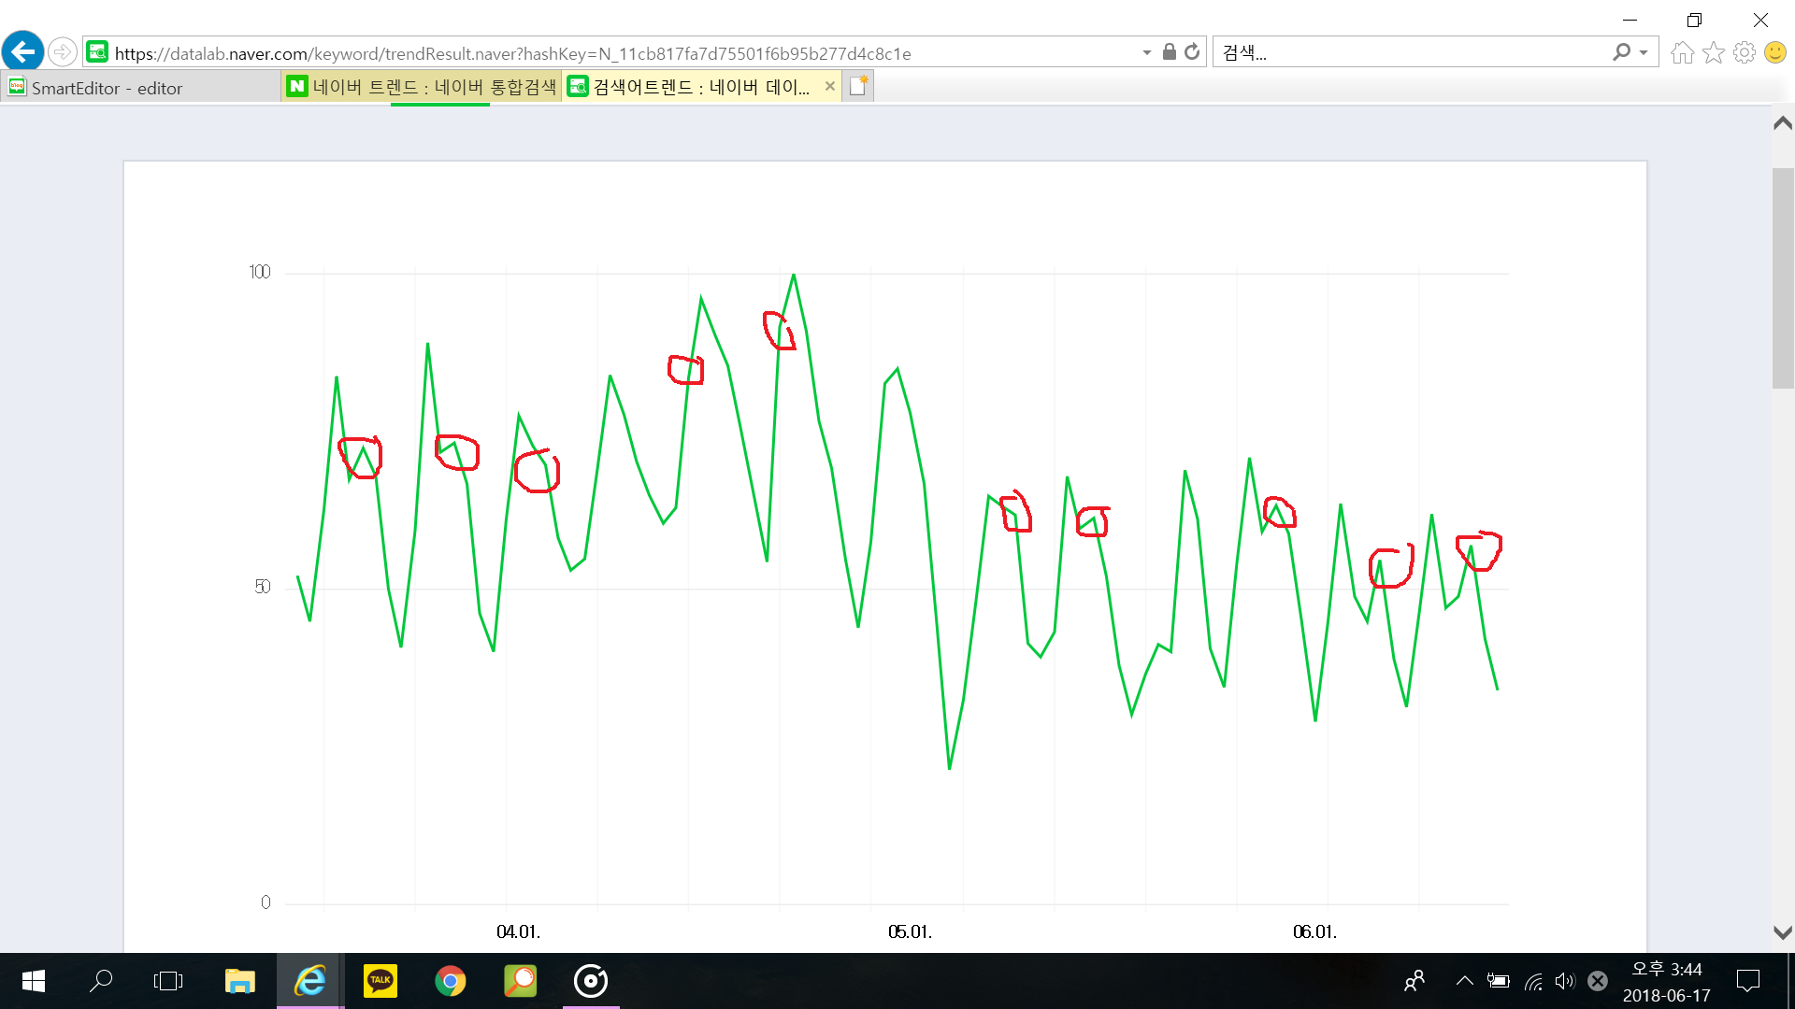Click the volume icon in system tray
The height and width of the screenshot is (1009, 1795).
pos(1564,981)
